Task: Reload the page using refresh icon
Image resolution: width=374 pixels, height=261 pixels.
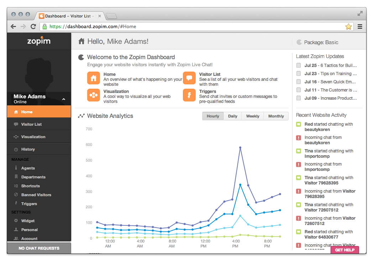Action: 33,27
